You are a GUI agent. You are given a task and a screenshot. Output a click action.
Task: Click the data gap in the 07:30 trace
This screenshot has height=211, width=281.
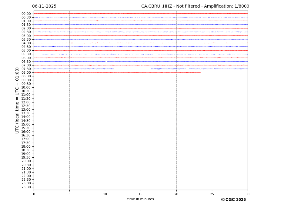click(132, 69)
